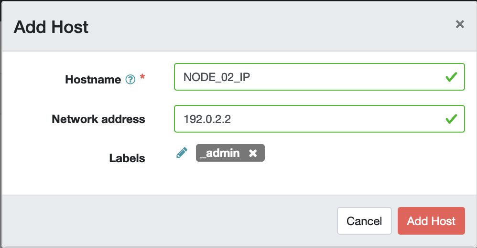The image size is (477, 248).
Task: Click the Add Host dialog title
Action: click(51, 27)
